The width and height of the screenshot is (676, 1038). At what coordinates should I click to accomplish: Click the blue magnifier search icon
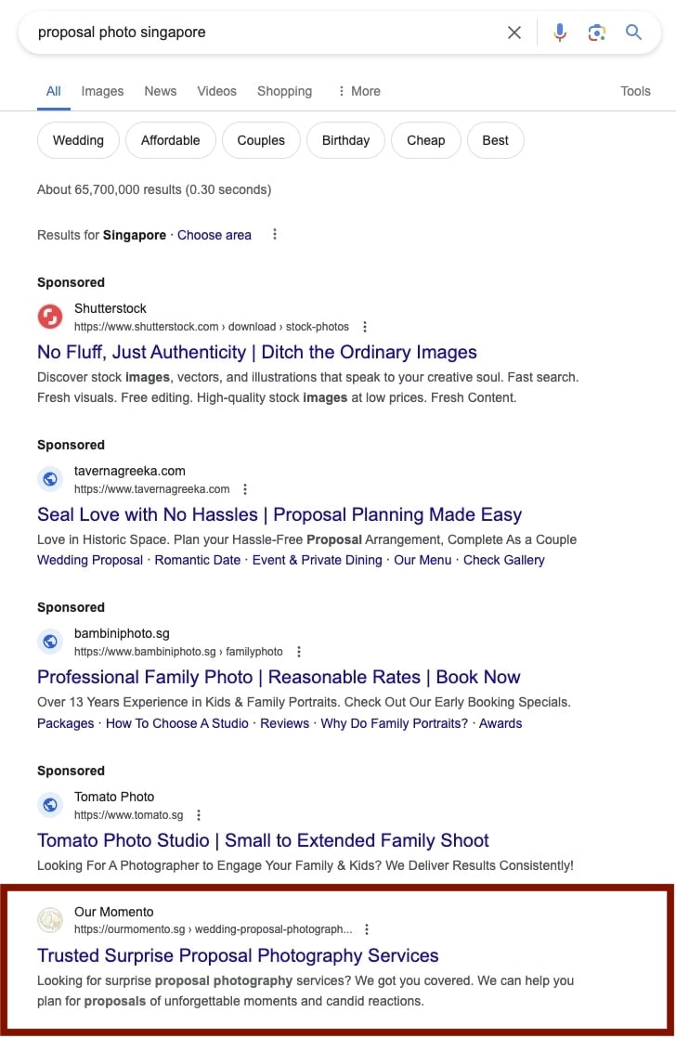pos(633,32)
